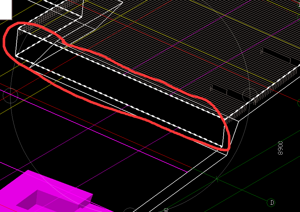Select the 8900 dimension text
300x212 pixels.
[280, 148]
